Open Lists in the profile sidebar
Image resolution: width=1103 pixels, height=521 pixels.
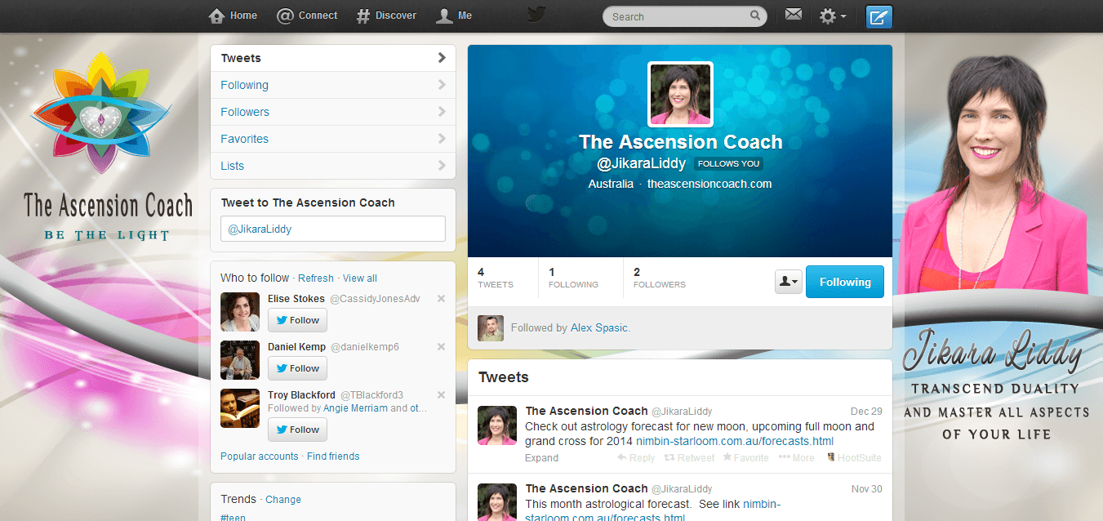coord(333,166)
